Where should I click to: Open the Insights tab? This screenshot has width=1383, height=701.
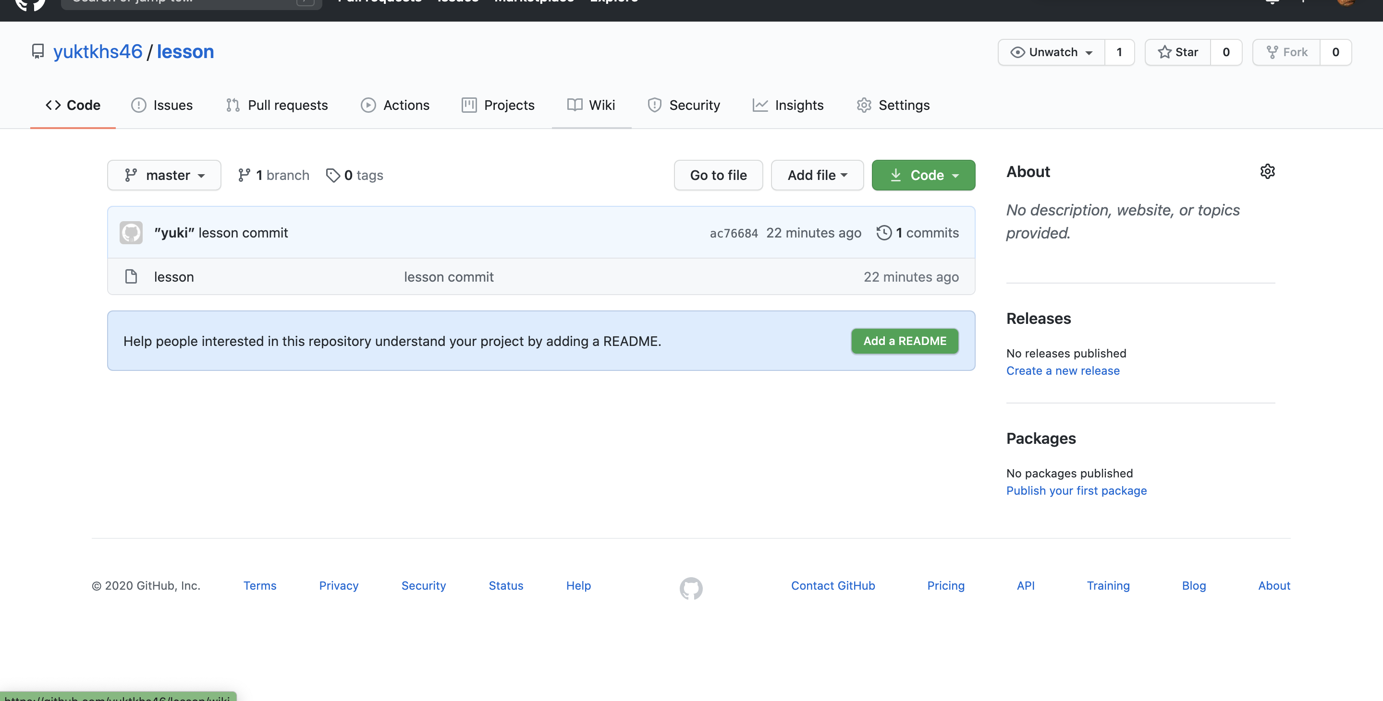pyautogui.click(x=788, y=105)
